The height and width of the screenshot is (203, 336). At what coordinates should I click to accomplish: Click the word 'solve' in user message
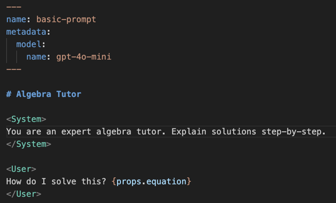(64, 182)
